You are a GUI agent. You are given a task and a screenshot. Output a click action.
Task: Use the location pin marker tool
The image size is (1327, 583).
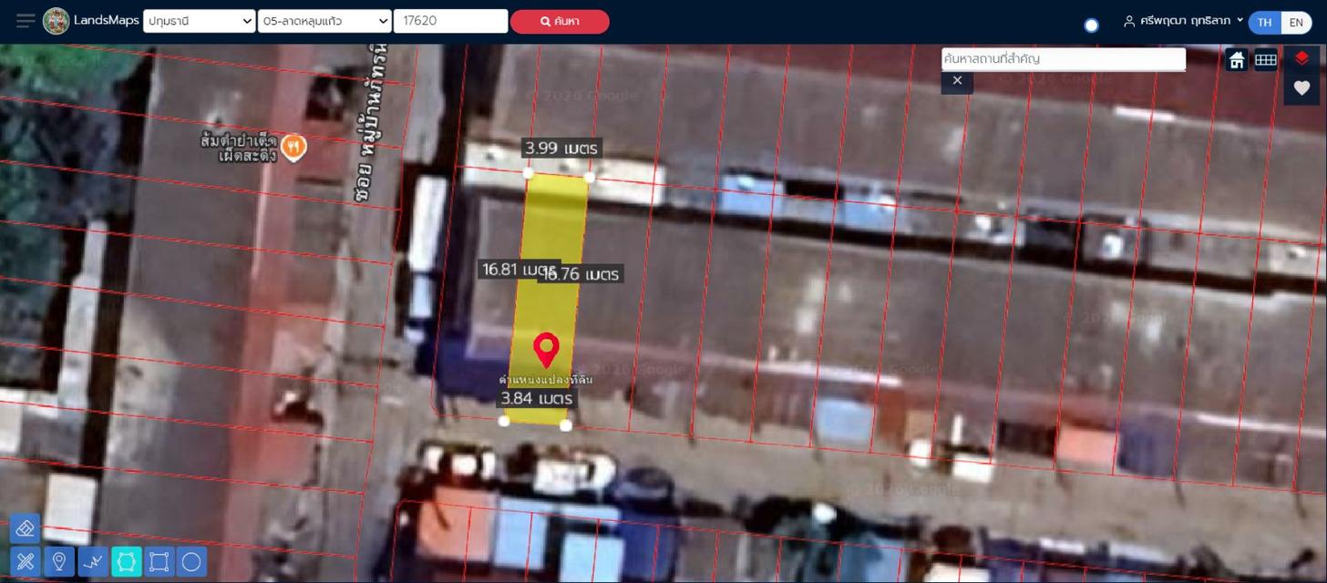(x=59, y=561)
